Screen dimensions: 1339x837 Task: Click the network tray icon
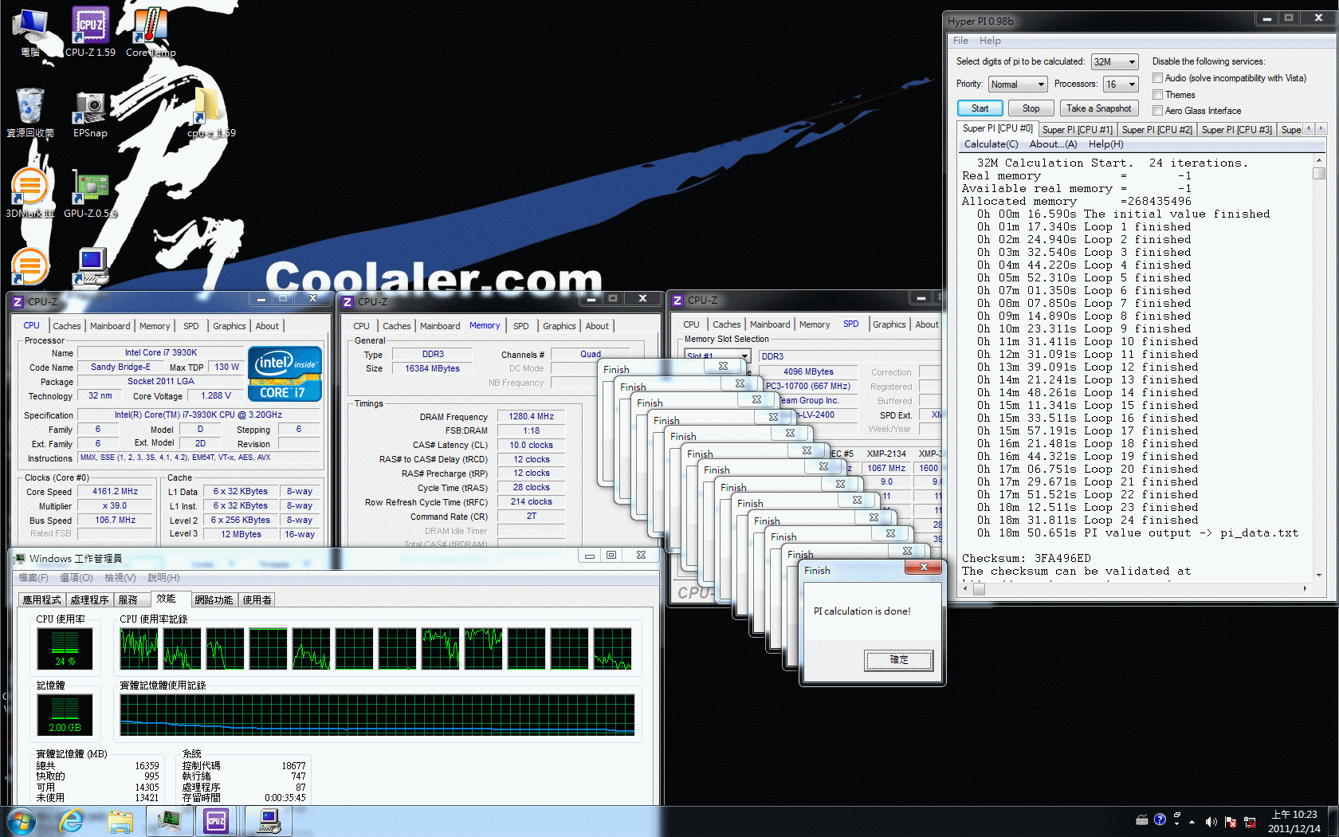point(1250,822)
